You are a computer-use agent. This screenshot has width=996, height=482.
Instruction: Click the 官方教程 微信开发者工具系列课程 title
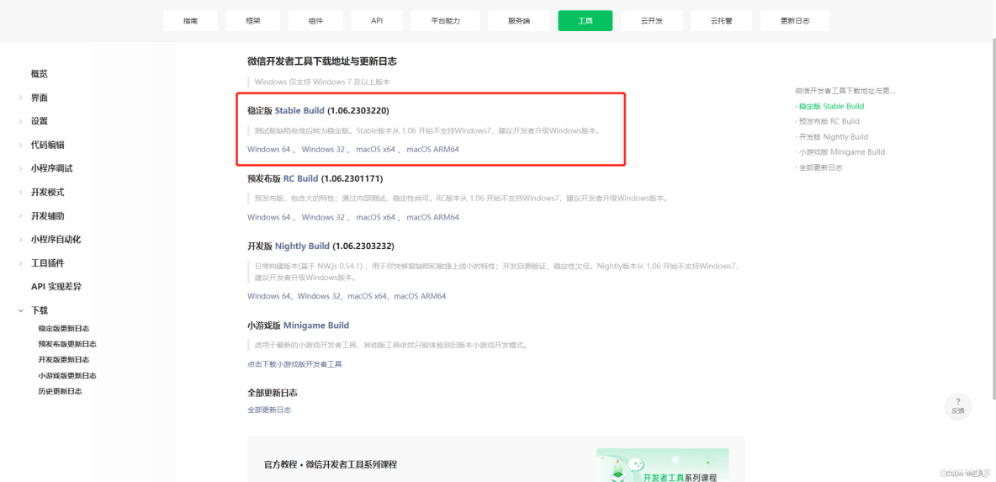coord(331,464)
